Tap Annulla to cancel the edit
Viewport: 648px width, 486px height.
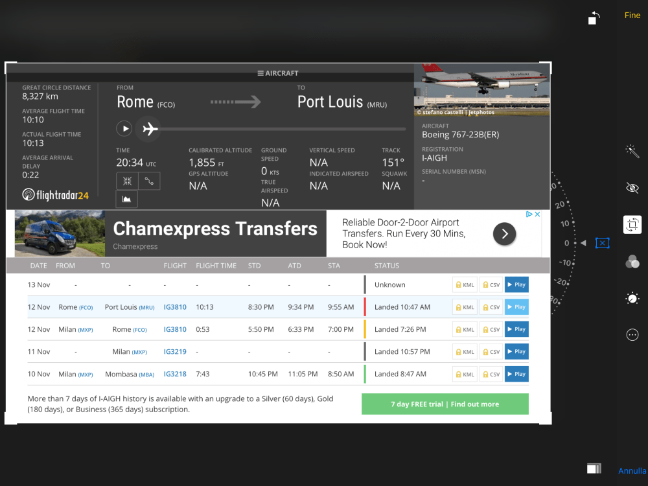pos(632,471)
